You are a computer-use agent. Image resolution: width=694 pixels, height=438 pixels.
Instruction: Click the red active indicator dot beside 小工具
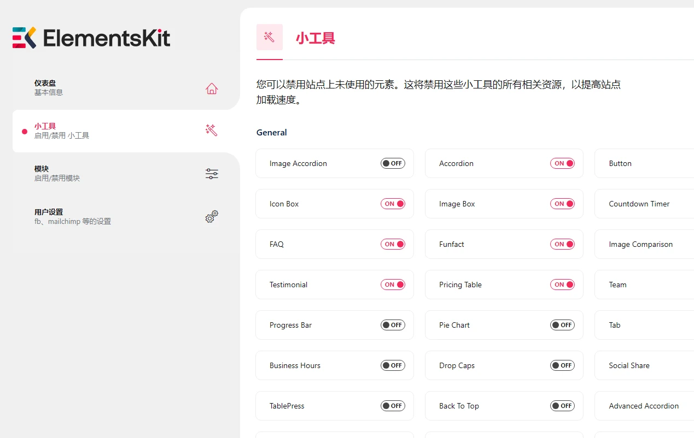click(24, 131)
